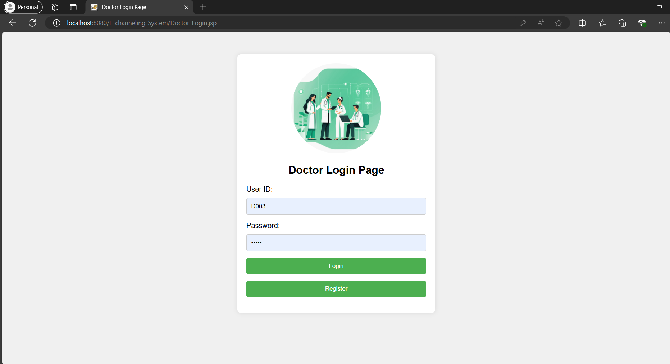670x364 pixels.
Task: Go back with the back arrow
Action: pyautogui.click(x=13, y=23)
